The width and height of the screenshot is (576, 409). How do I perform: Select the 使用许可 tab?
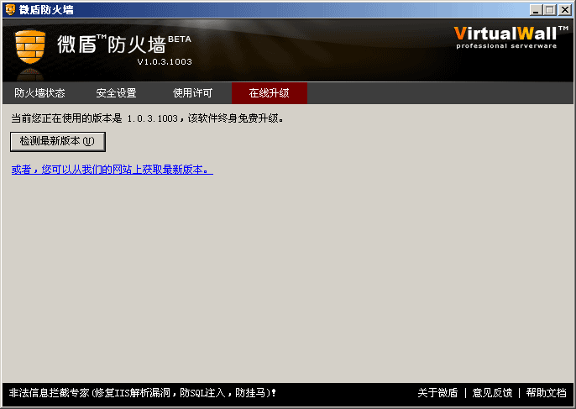(192, 93)
